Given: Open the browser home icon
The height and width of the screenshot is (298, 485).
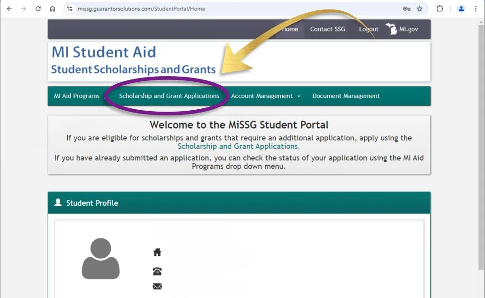Looking at the screenshot, I should point(53,9).
